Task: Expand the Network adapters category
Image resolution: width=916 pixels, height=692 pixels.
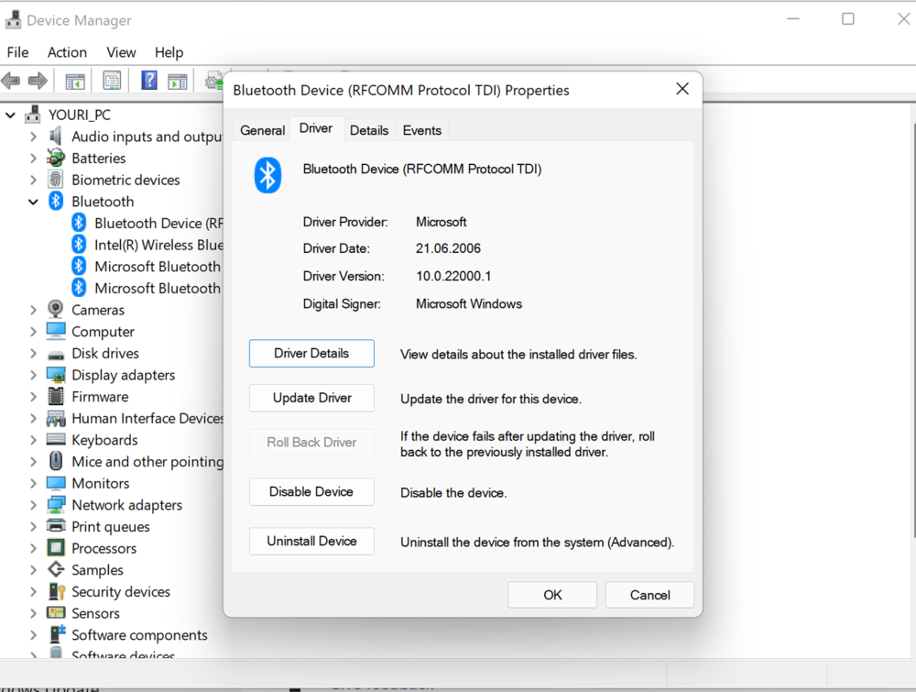Action: 34,505
